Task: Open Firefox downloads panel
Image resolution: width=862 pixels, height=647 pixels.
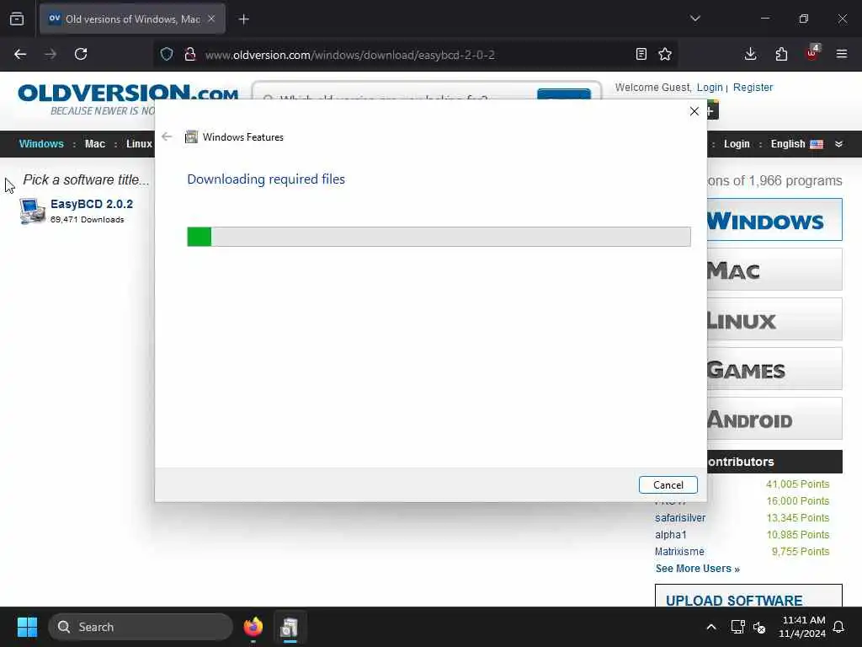Action: (x=750, y=54)
